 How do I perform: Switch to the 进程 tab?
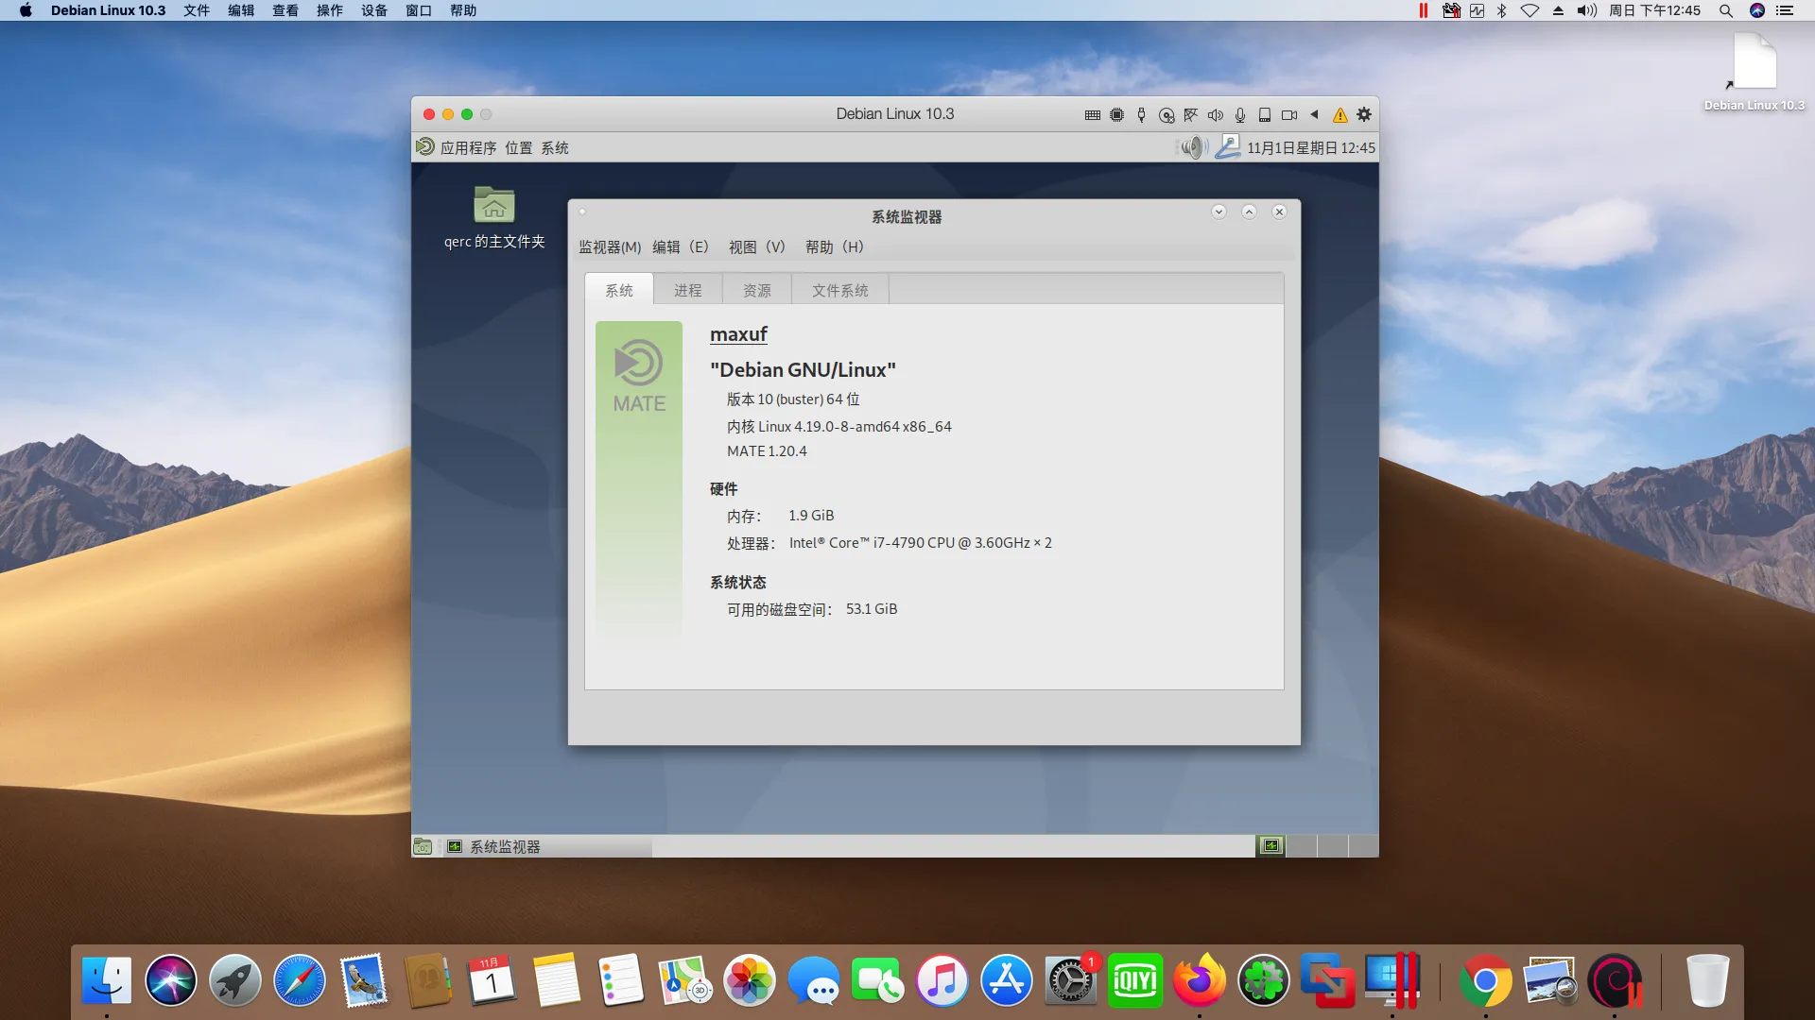(x=688, y=290)
